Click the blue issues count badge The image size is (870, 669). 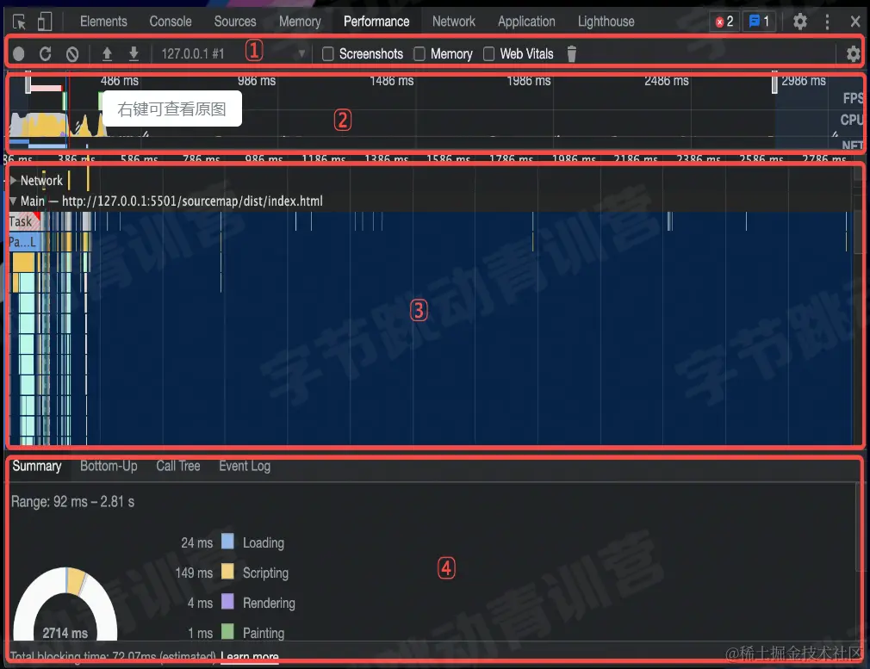pyautogui.click(x=759, y=22)
